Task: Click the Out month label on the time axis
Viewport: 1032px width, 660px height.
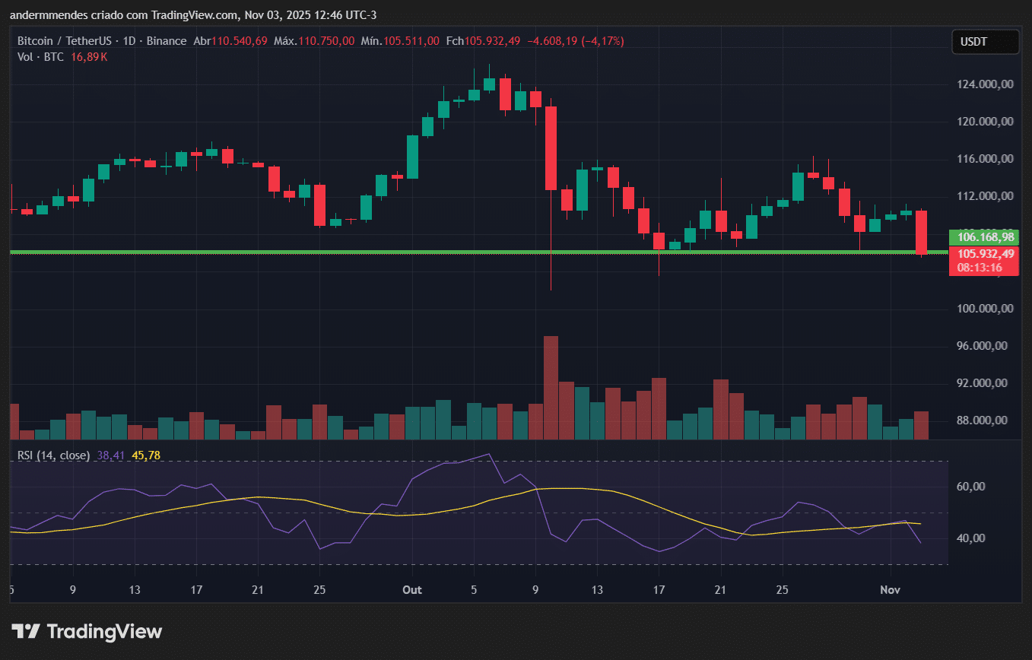Action: (x=411, y=589)
